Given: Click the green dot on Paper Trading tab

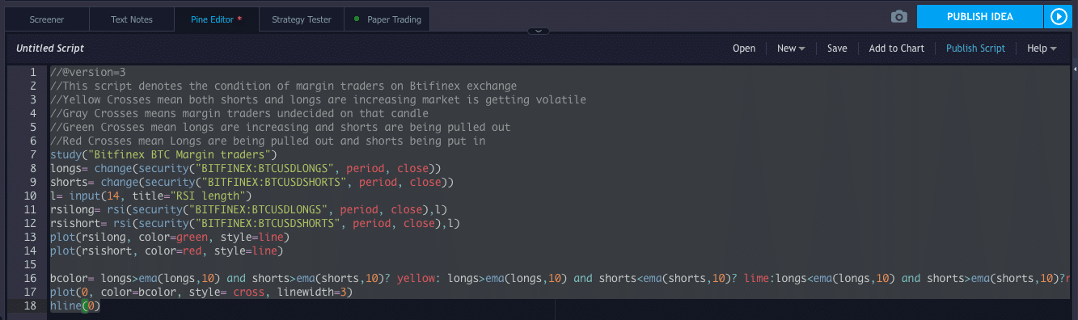Looking at the screenshot, I should click(x=357, y=19).
